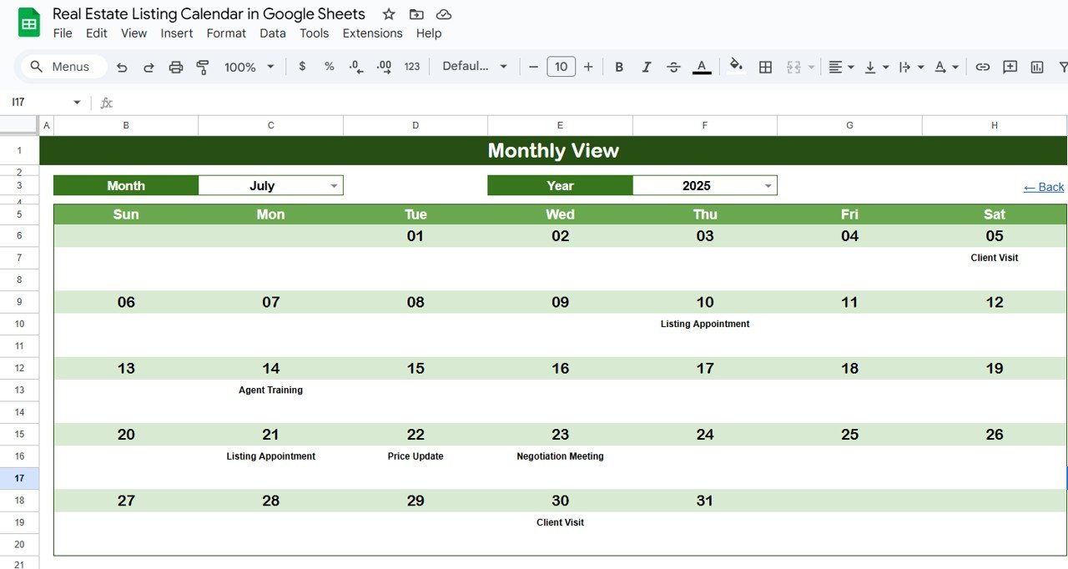Open the Help menu
The height and width of the screenshot is (569, 1068).
[429, 33]
